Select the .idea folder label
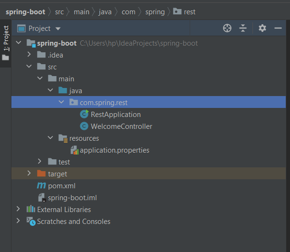The height and width of the screenshot is (252, 290). [x=56, y=55]
